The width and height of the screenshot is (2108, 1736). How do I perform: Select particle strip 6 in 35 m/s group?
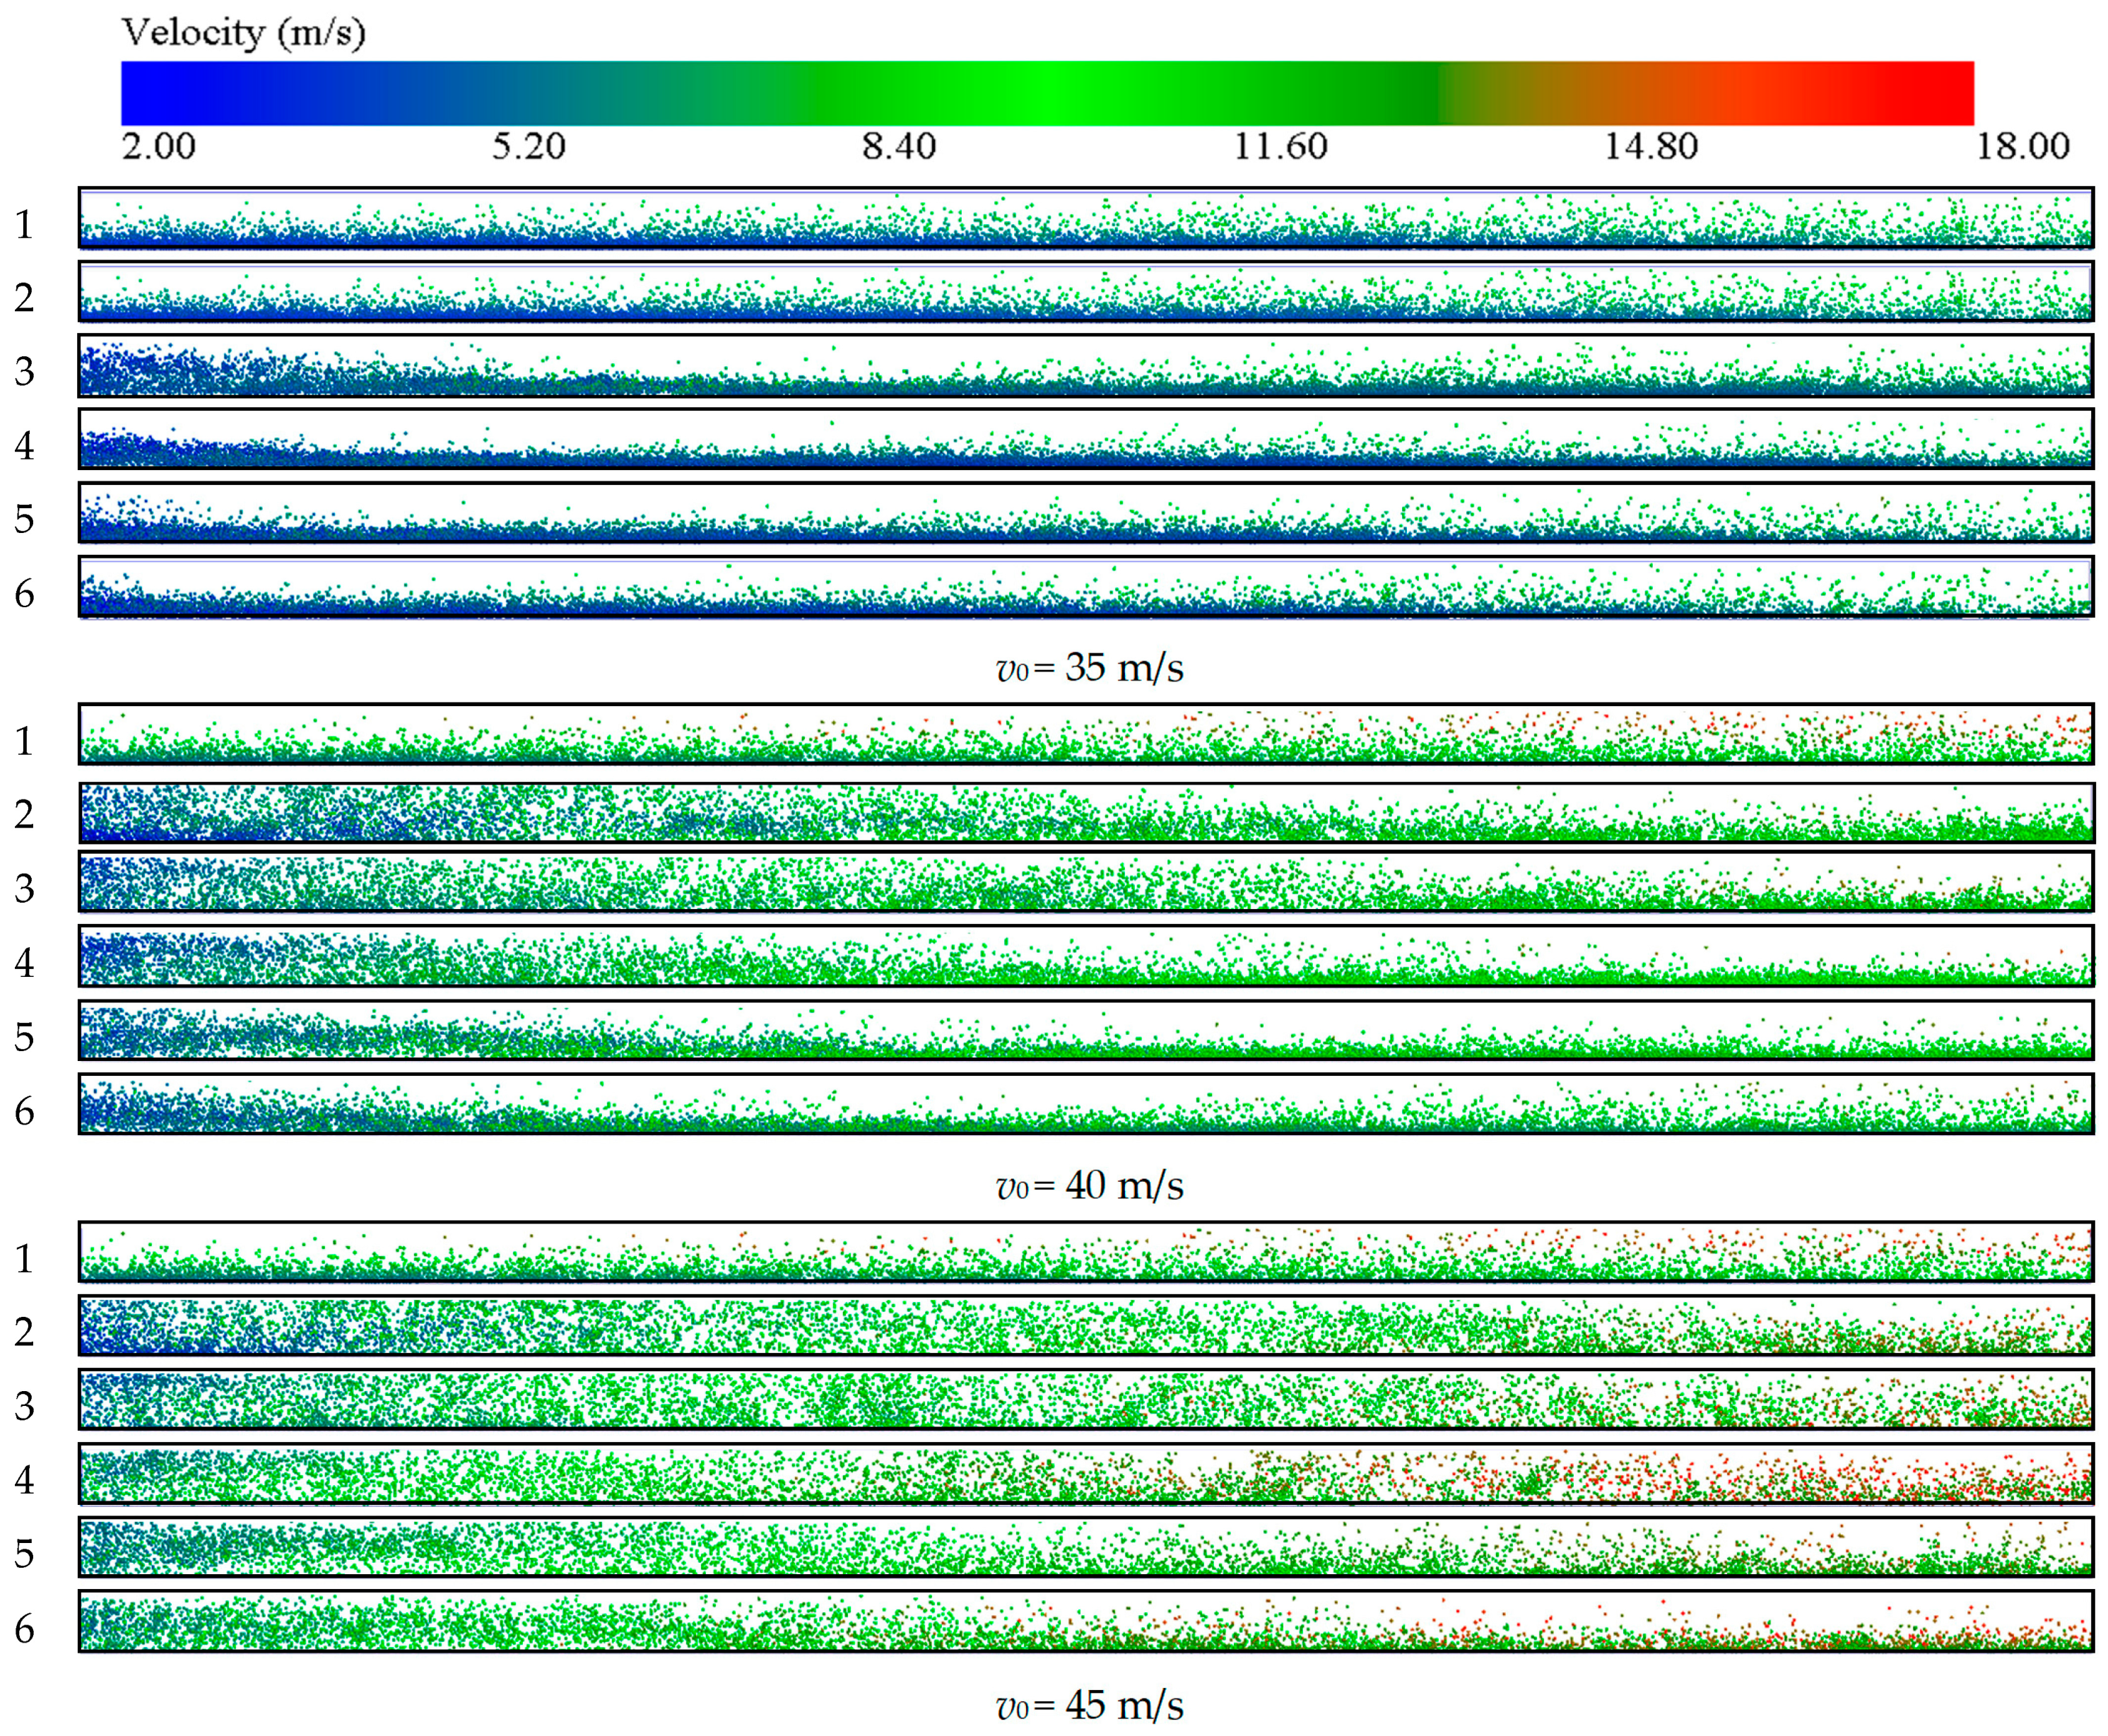pos(1085,588)
